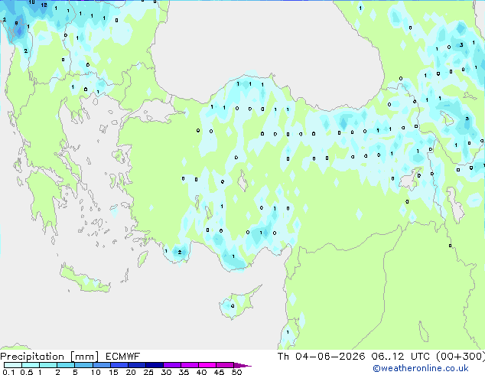The width and height of the screenshot is (485, 375).
Task: Select the 40–45 mm legend color swatch
Action: (207, 365)
